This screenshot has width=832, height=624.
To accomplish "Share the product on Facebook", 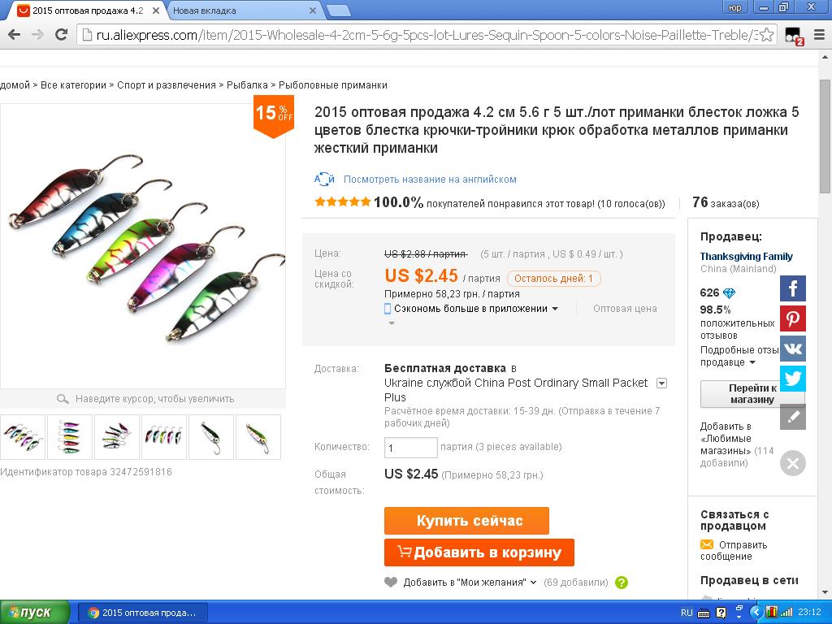I will click(x=793, y=288).
